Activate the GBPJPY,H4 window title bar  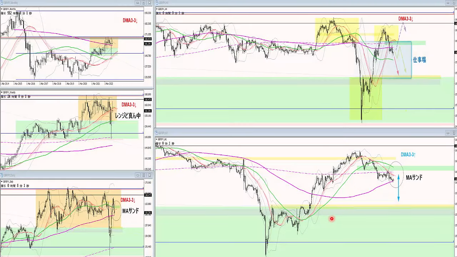click(x=286, y=3)
